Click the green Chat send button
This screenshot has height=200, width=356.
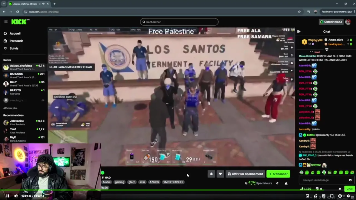(349, 189)
